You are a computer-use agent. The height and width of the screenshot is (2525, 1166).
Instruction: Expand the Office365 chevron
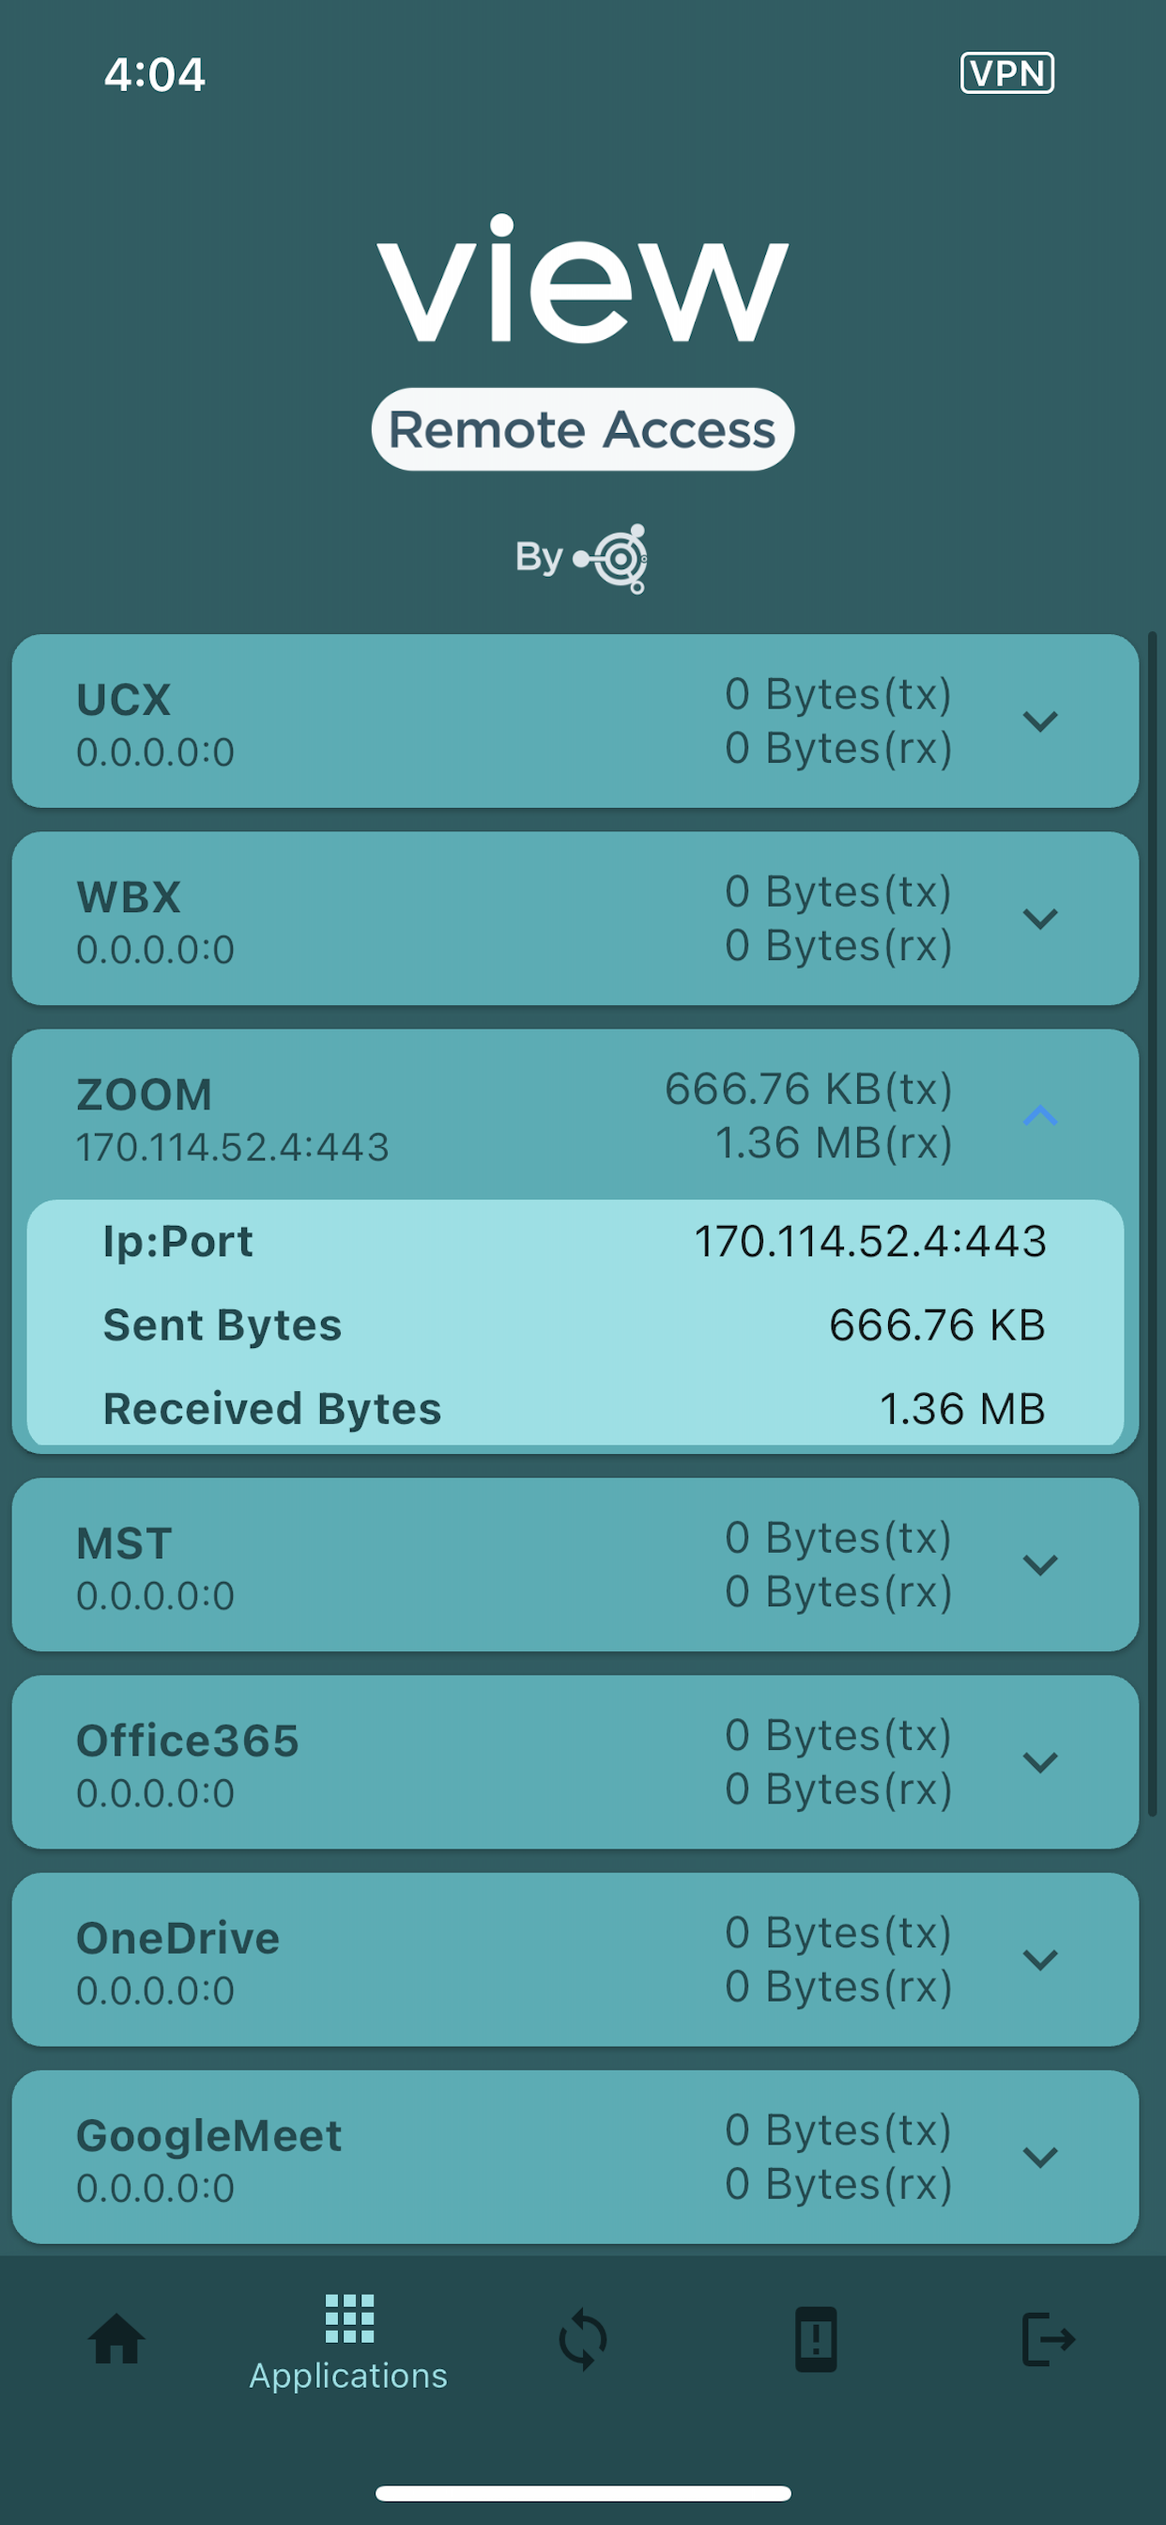[x=1039, y=1762]
